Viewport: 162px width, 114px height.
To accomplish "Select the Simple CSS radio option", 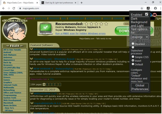I will tap(133, 57).
